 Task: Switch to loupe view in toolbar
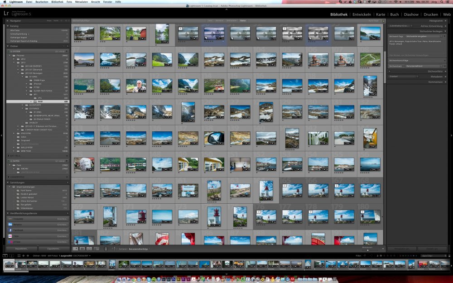tap(82, 249)
